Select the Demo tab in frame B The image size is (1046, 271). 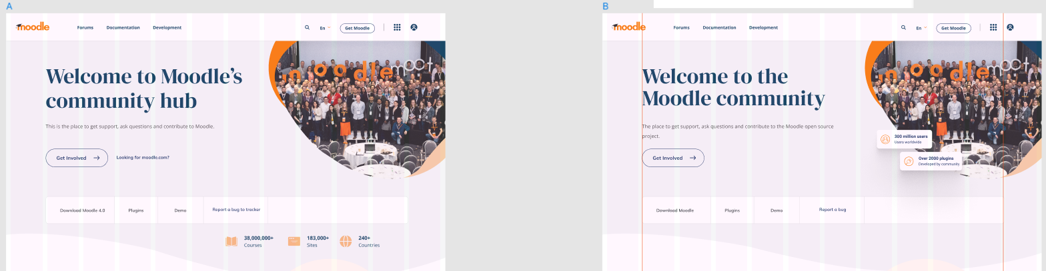(x=776, y=210)
